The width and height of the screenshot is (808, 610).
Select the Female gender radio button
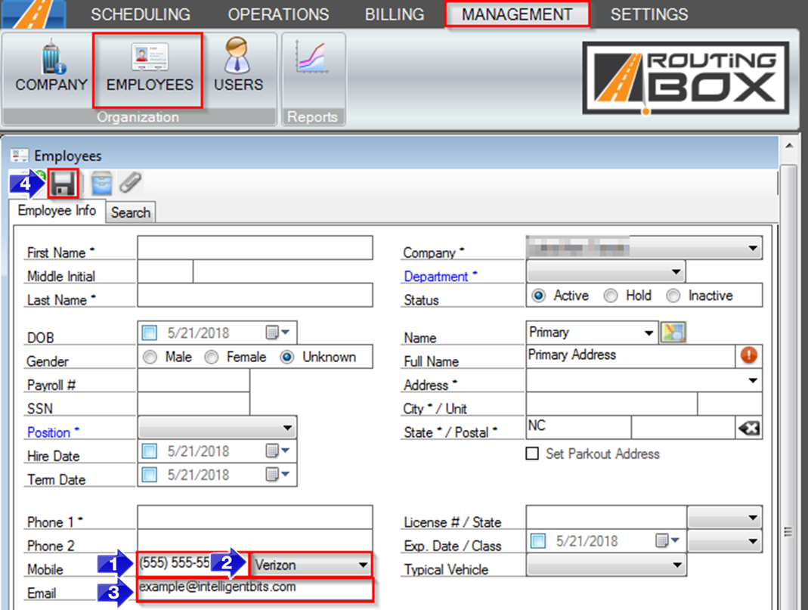(212, 357)
